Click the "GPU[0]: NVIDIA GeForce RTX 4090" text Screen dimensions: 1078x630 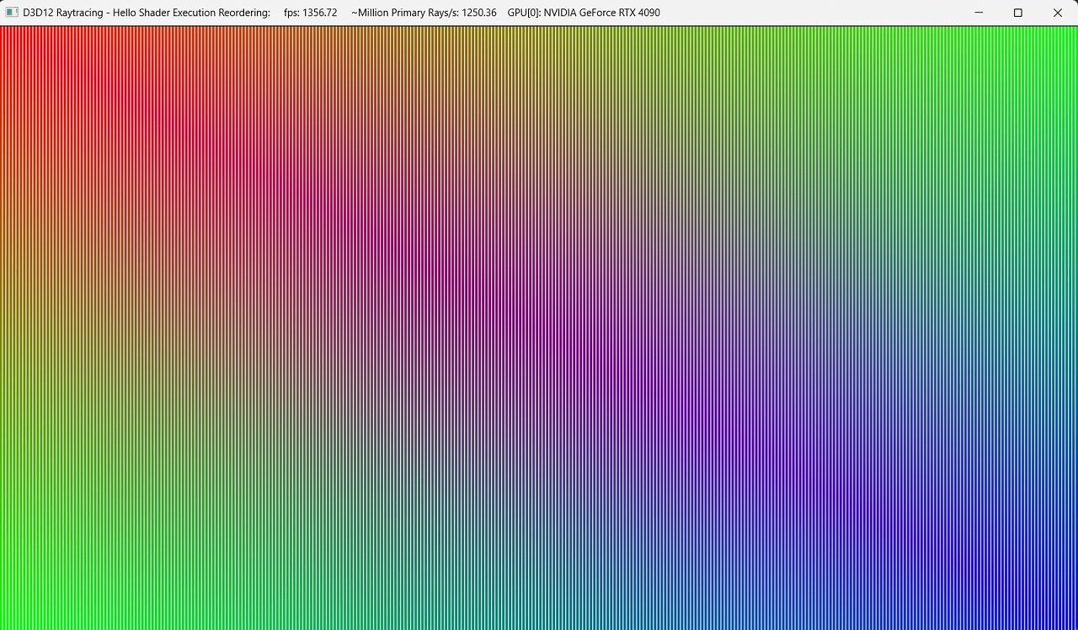584,13
